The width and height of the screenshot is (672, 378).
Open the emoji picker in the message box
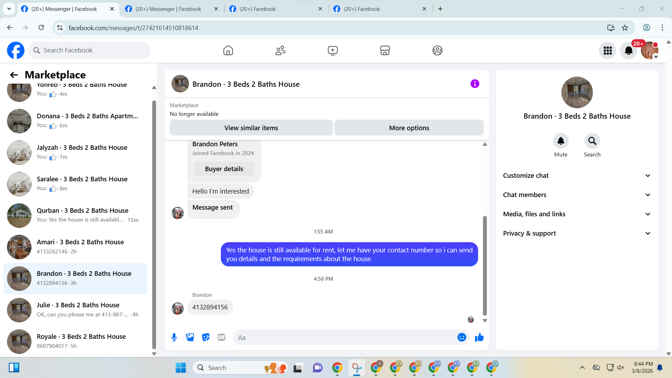coord(462,337)
